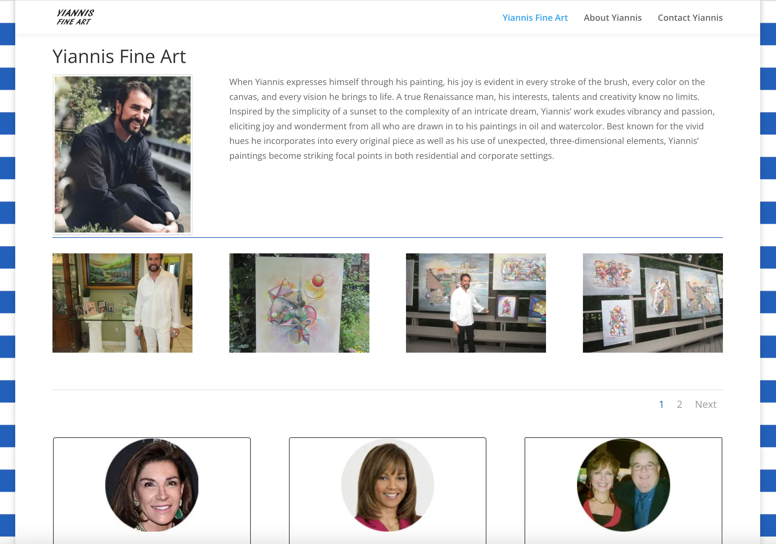Open the abstract painting on easel thumbnail

[x=299, y=303]
